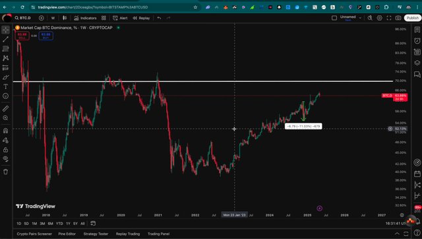Image resolution: width=422 pixels, height=239 pixels.
Task: Publish the chart idea
Action: pyautogui.click(x=413, y=18)
